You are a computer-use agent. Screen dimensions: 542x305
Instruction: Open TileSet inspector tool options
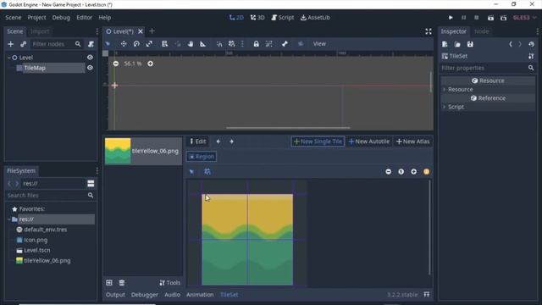tap(531, 56)
